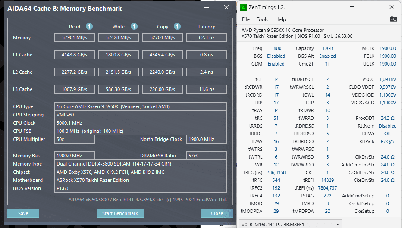Click Motherboard ASRock X570 Taichi Razer Edition field
This screenshot has width=402, height=228.
141,180
